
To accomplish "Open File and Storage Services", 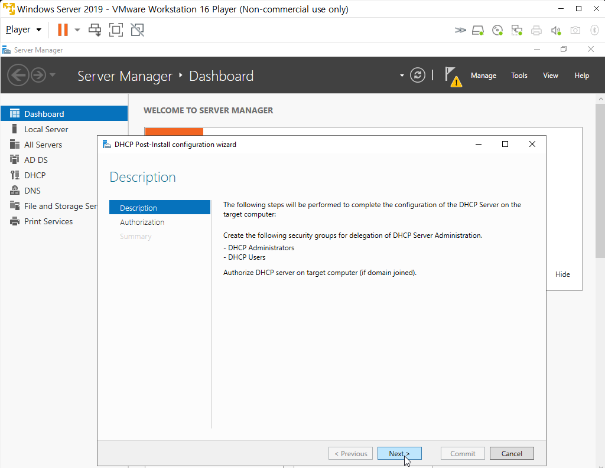I will [49, 206].
